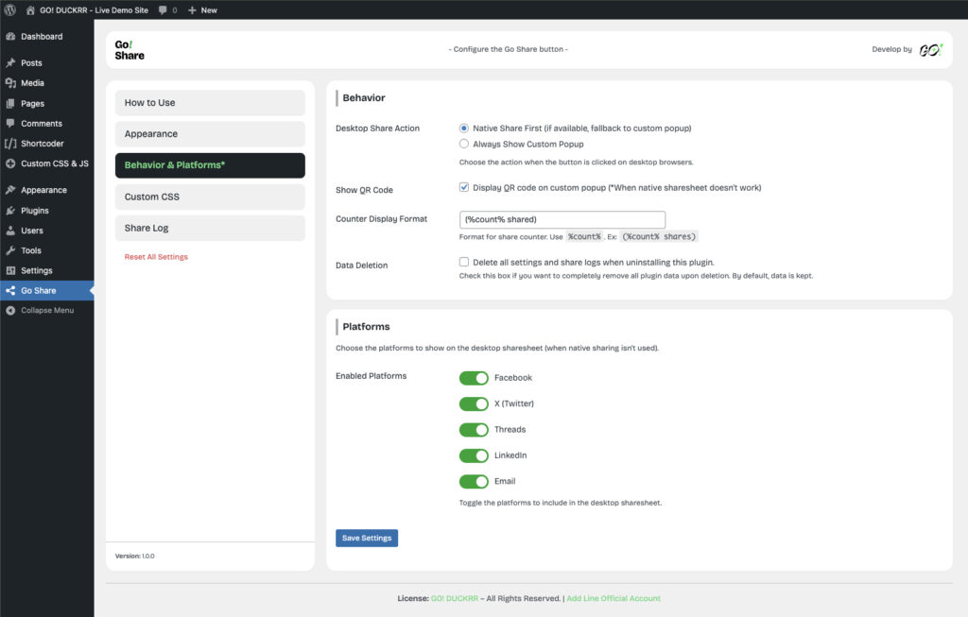Click the GO! developer logo

coord(929,50)
